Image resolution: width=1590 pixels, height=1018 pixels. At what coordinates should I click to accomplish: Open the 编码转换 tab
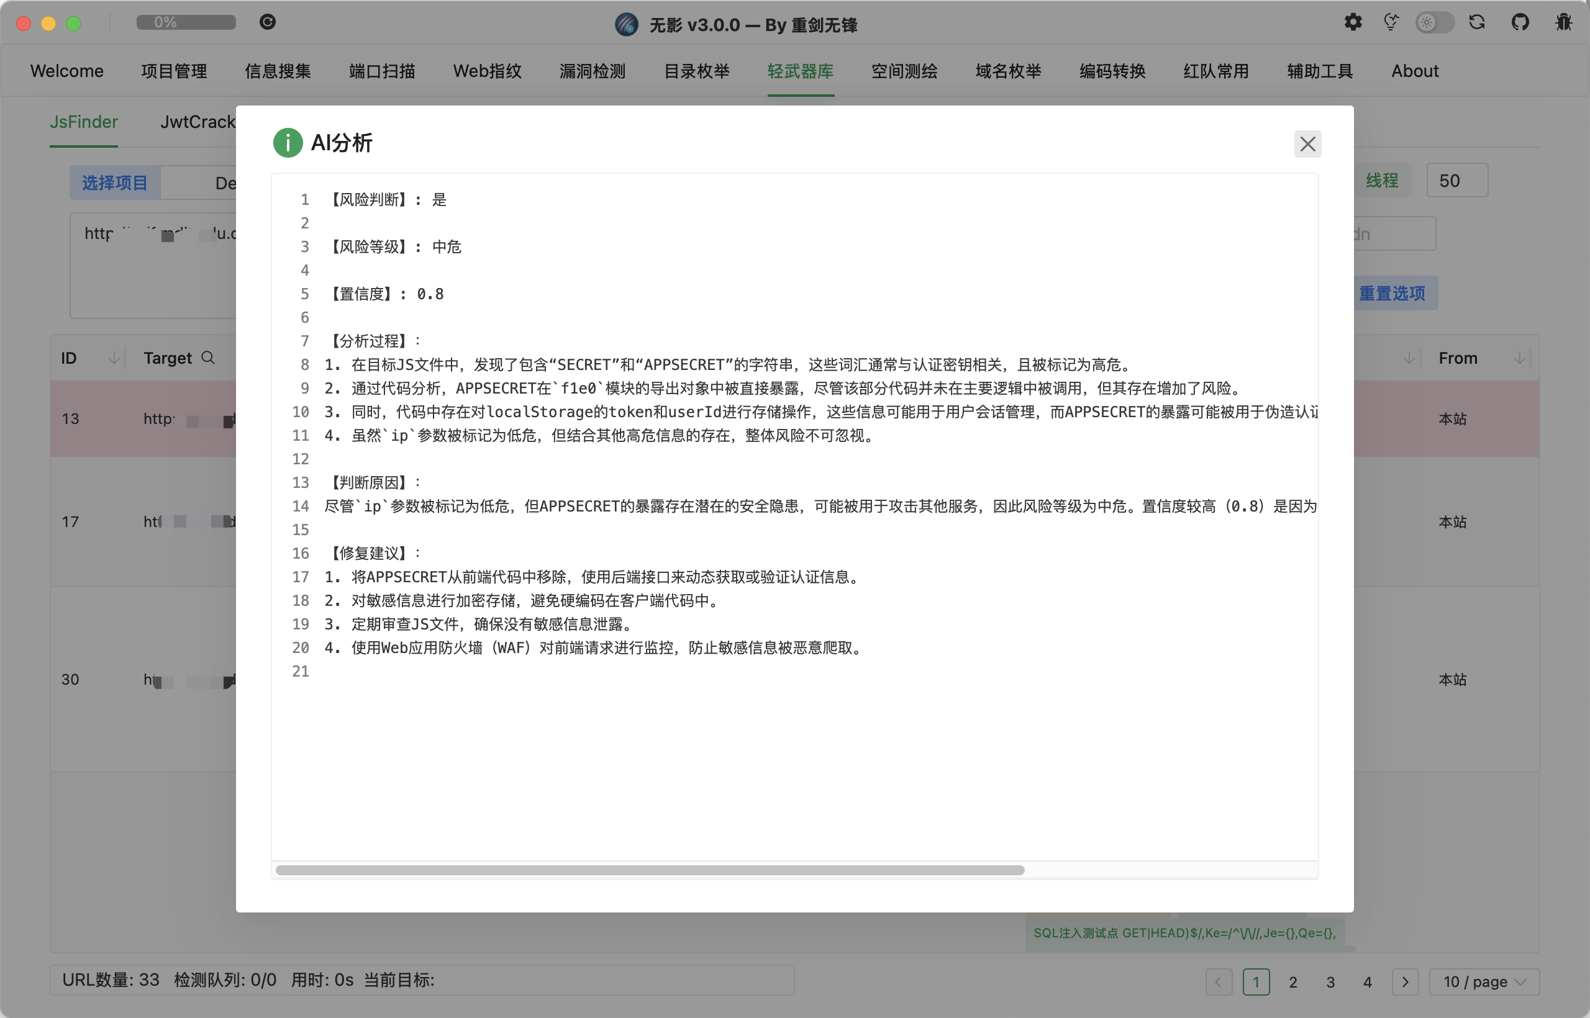pos(1112,71)
